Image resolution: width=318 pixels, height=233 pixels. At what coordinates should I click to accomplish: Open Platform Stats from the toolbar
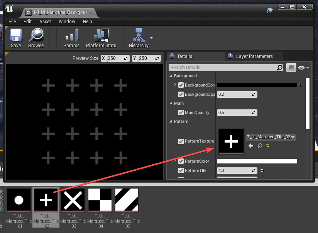pos(101,38)
